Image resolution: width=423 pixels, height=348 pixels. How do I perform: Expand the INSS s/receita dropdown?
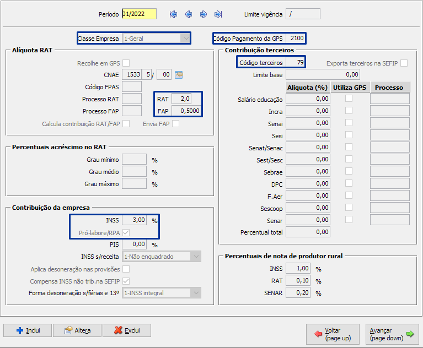point(196,257)
